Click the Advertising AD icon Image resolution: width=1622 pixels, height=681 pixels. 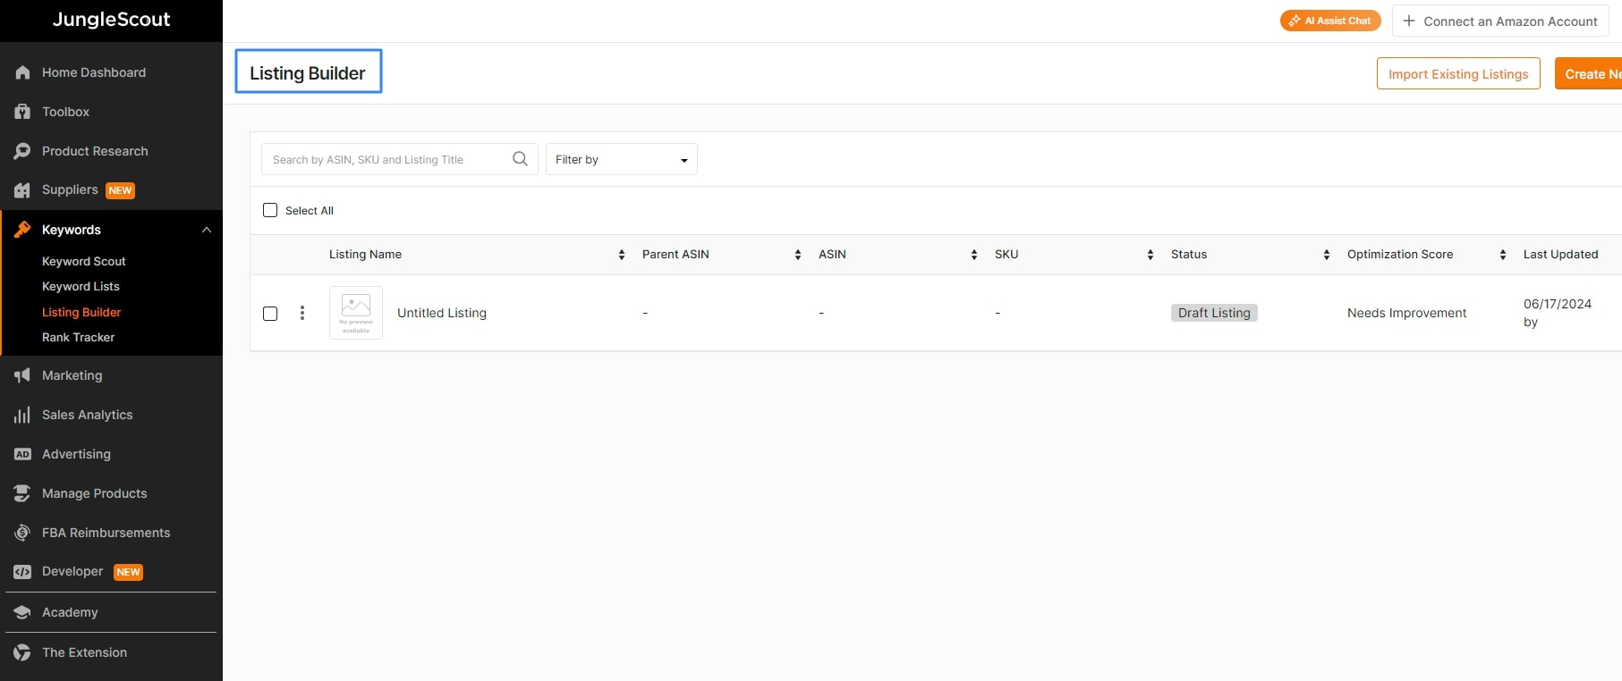click(x=22, y=454)
